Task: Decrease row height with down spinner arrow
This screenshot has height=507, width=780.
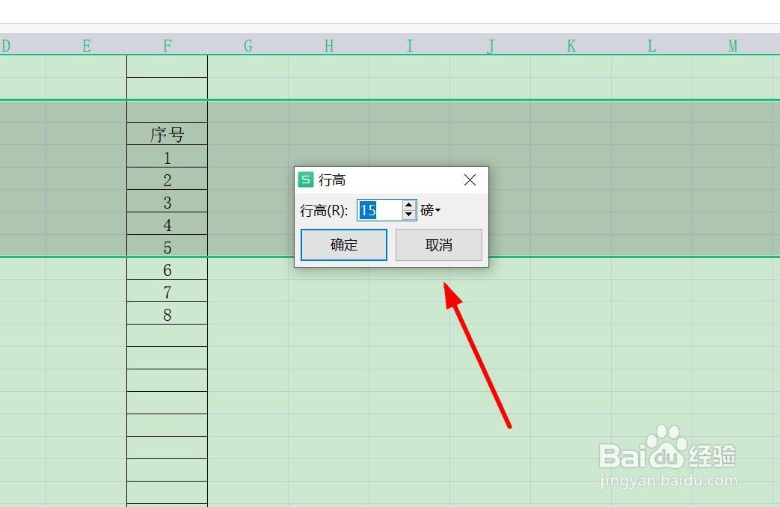Action: (409, 215)
